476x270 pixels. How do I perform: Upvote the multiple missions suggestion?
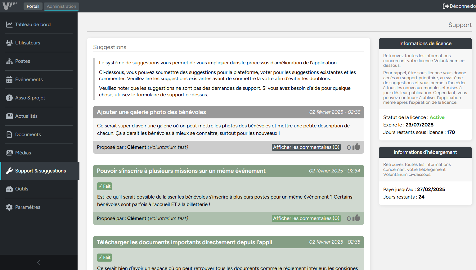point(357,218)
